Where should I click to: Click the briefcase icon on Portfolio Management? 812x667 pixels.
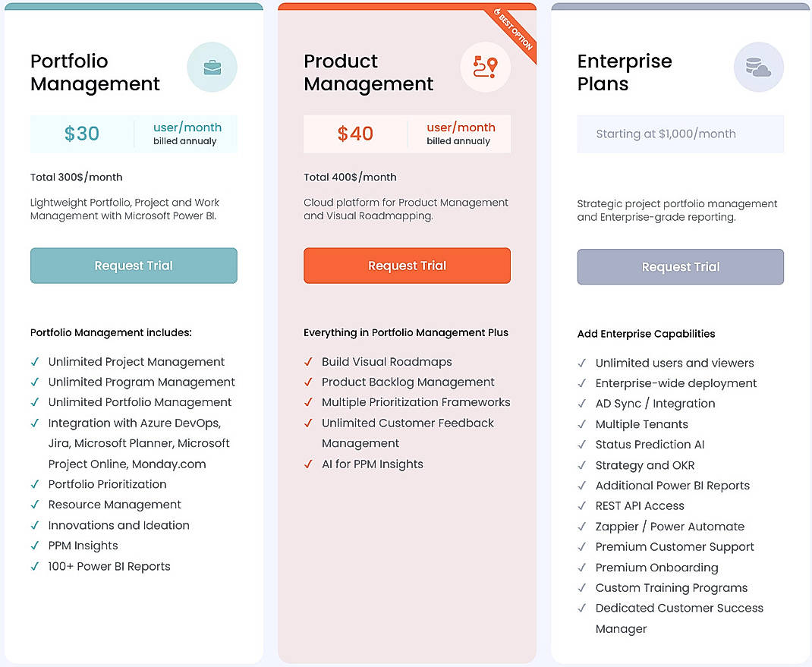coord(212,68)
